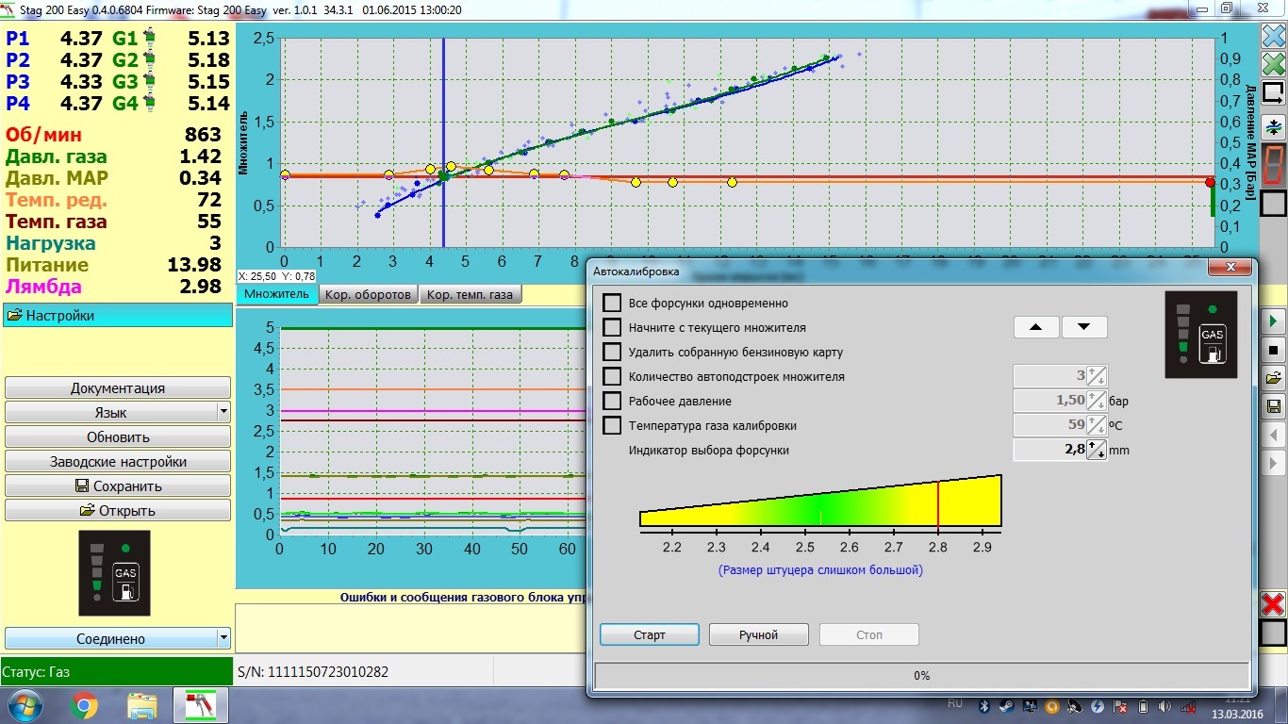This screenshot has height=724, width=1288.
Task: Click stepper of injector indicator 2,8 mm
Action: [x=1097, y=450]
